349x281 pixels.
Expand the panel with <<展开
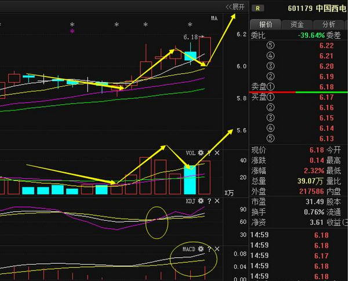tap(235, 7)
